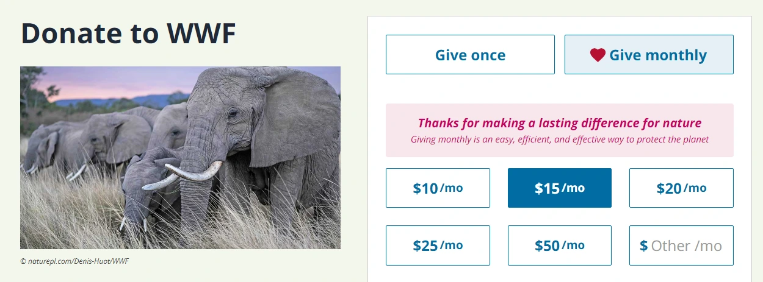Viewport: 763px width, 282px height.
Task: Click the heart icon on Give monthly
Action: click(598, 55)
